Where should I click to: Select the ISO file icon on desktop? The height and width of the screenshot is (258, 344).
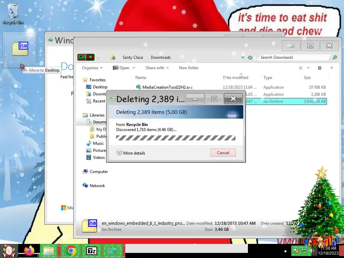point(20,48)
